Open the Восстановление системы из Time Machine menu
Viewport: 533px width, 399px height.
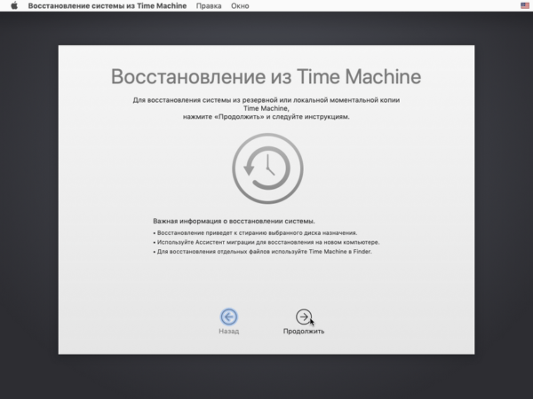pyautogui.click(x=107, y=6)
